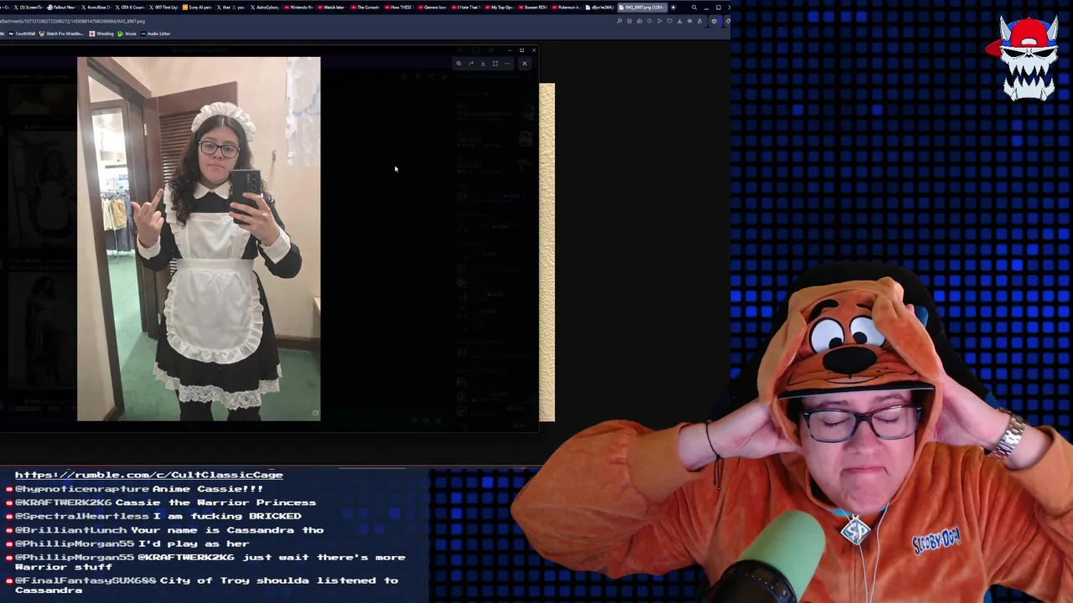Click the address bar URL
The height and width of the screenshot is (603, 1073).
(x=73, y=21)
